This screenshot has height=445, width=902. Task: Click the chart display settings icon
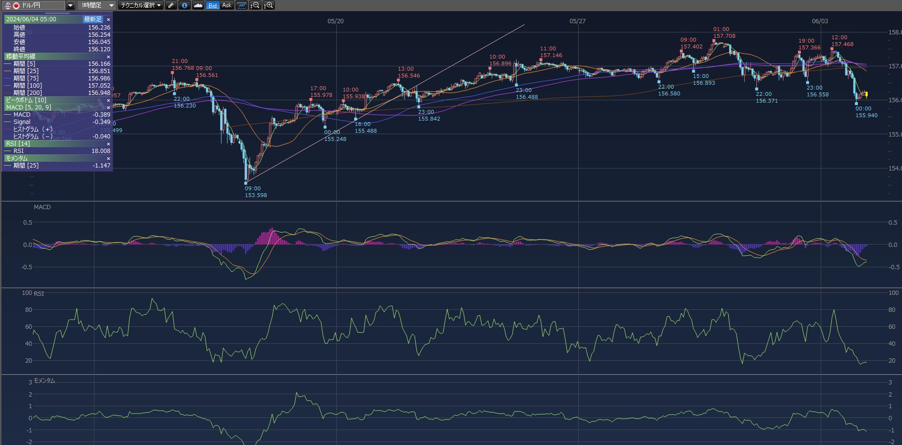coord(241,5)
